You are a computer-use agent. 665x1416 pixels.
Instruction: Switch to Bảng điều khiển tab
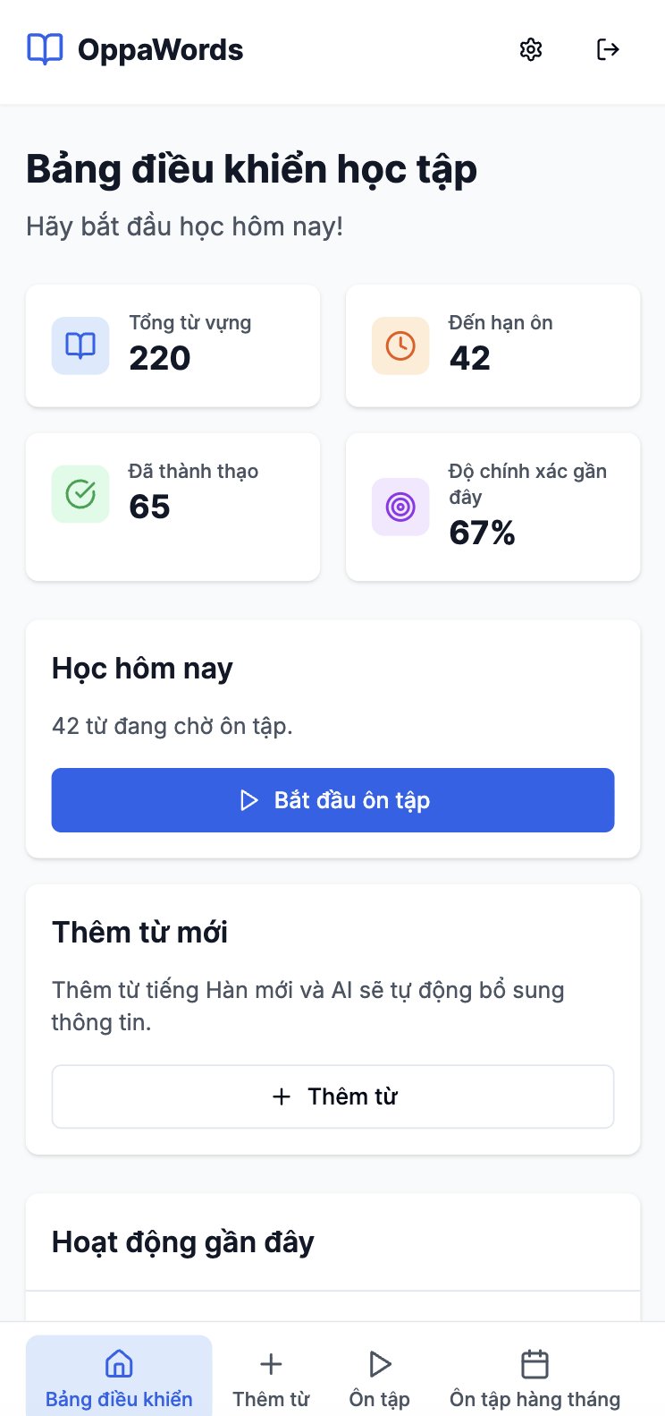pos(119,1376)
